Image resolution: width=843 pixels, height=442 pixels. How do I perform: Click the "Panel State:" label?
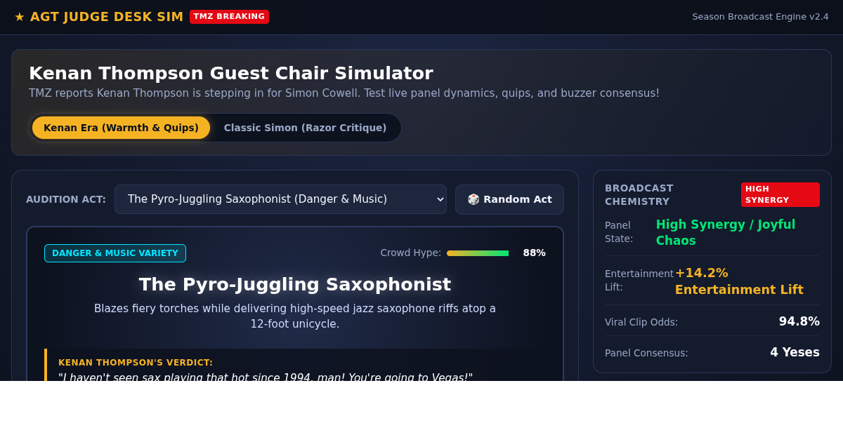click(619, 232)
